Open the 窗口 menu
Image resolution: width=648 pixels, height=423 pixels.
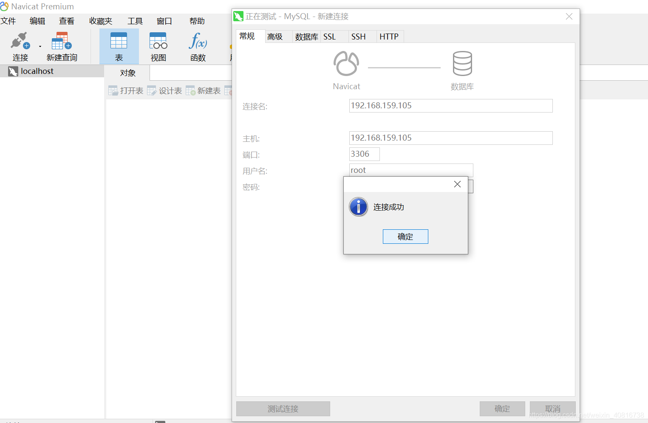point(164,21)
